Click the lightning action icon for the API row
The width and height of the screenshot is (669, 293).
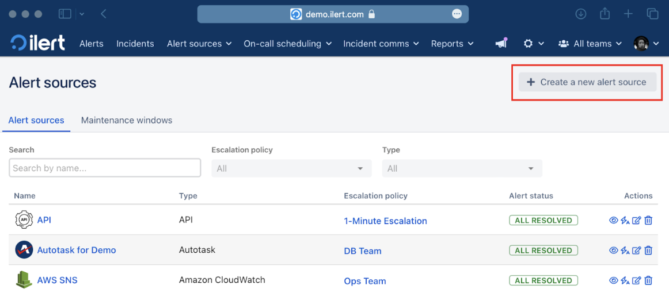(625, 220)
